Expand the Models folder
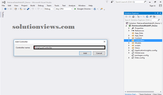163x95 pixels. 129,43
